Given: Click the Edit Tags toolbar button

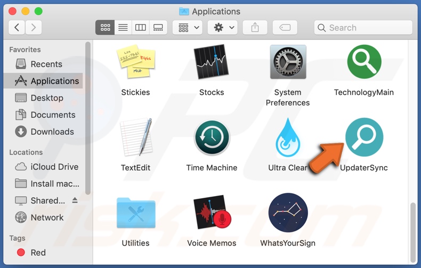Looking at the screenshot, I should click(285, 27).
